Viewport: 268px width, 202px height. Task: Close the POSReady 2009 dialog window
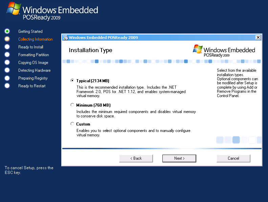258,38
